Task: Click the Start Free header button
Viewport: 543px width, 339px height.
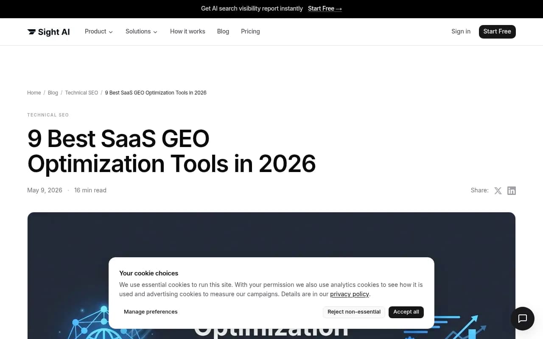Action: 497,31
